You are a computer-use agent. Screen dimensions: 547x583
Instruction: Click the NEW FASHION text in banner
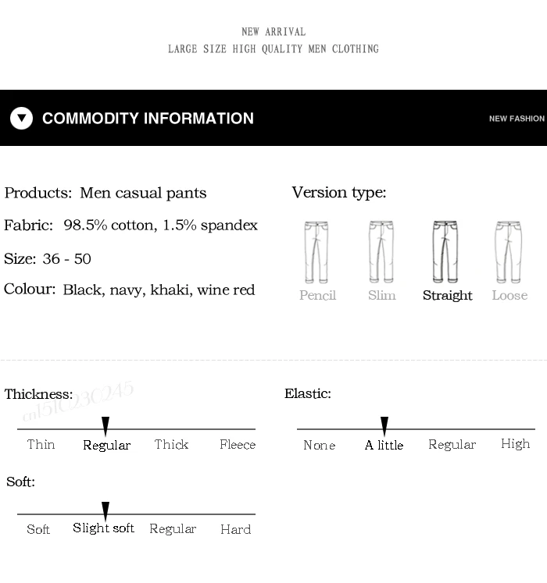(x=517, y=119)
